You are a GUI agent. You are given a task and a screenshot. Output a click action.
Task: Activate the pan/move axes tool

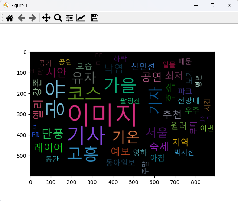46,18
